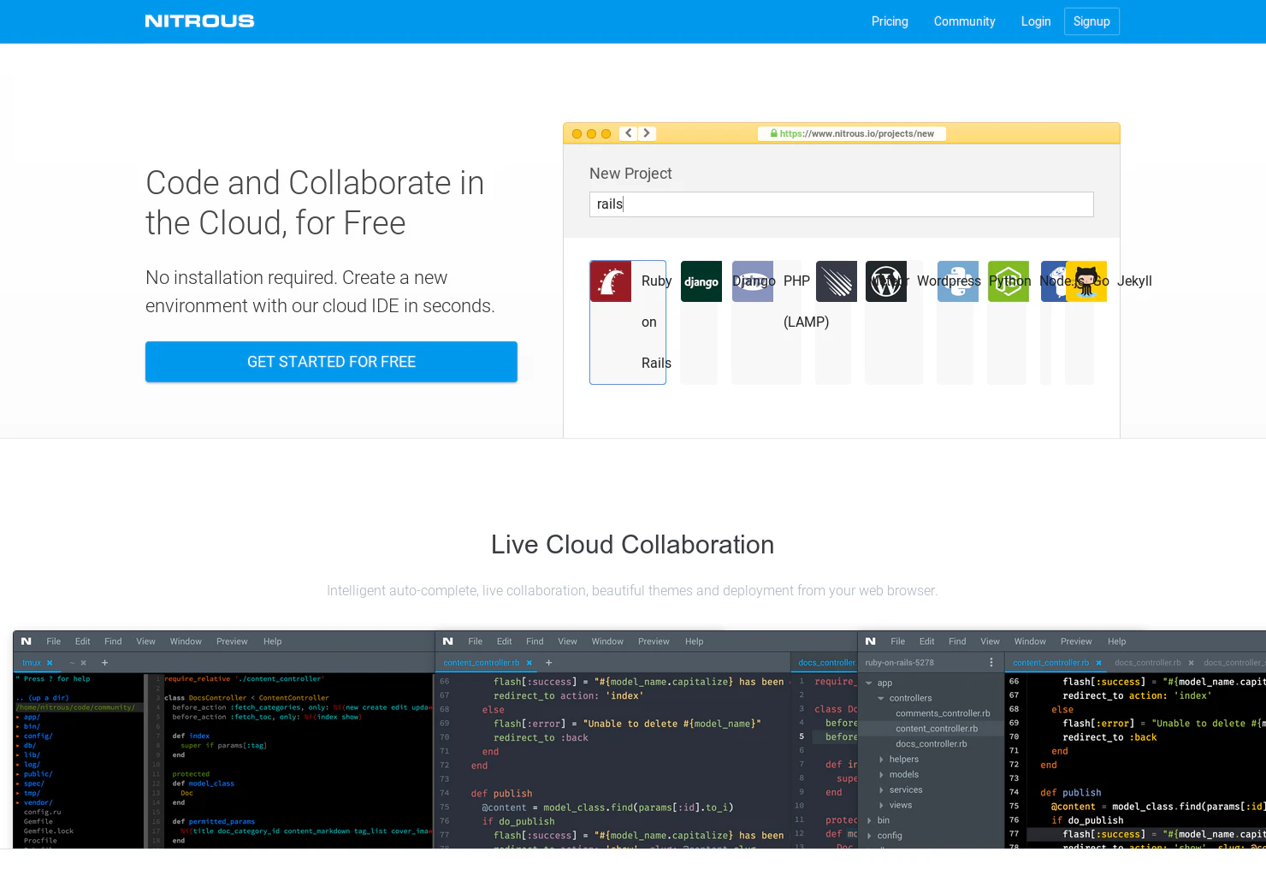Click the mock browser forward arrow
This screenshot has width=1266, height=887.
coord(647,133)
